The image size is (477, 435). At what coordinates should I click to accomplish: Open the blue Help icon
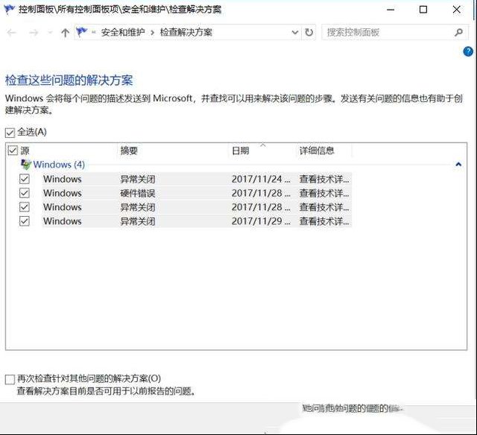468,51
